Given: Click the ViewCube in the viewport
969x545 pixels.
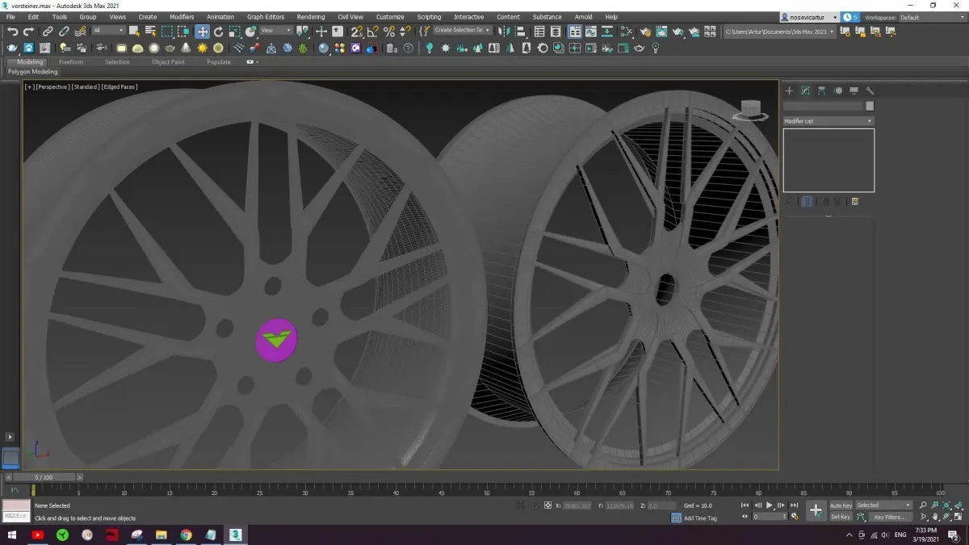Looking at the screenshot, I should [751, 111].
